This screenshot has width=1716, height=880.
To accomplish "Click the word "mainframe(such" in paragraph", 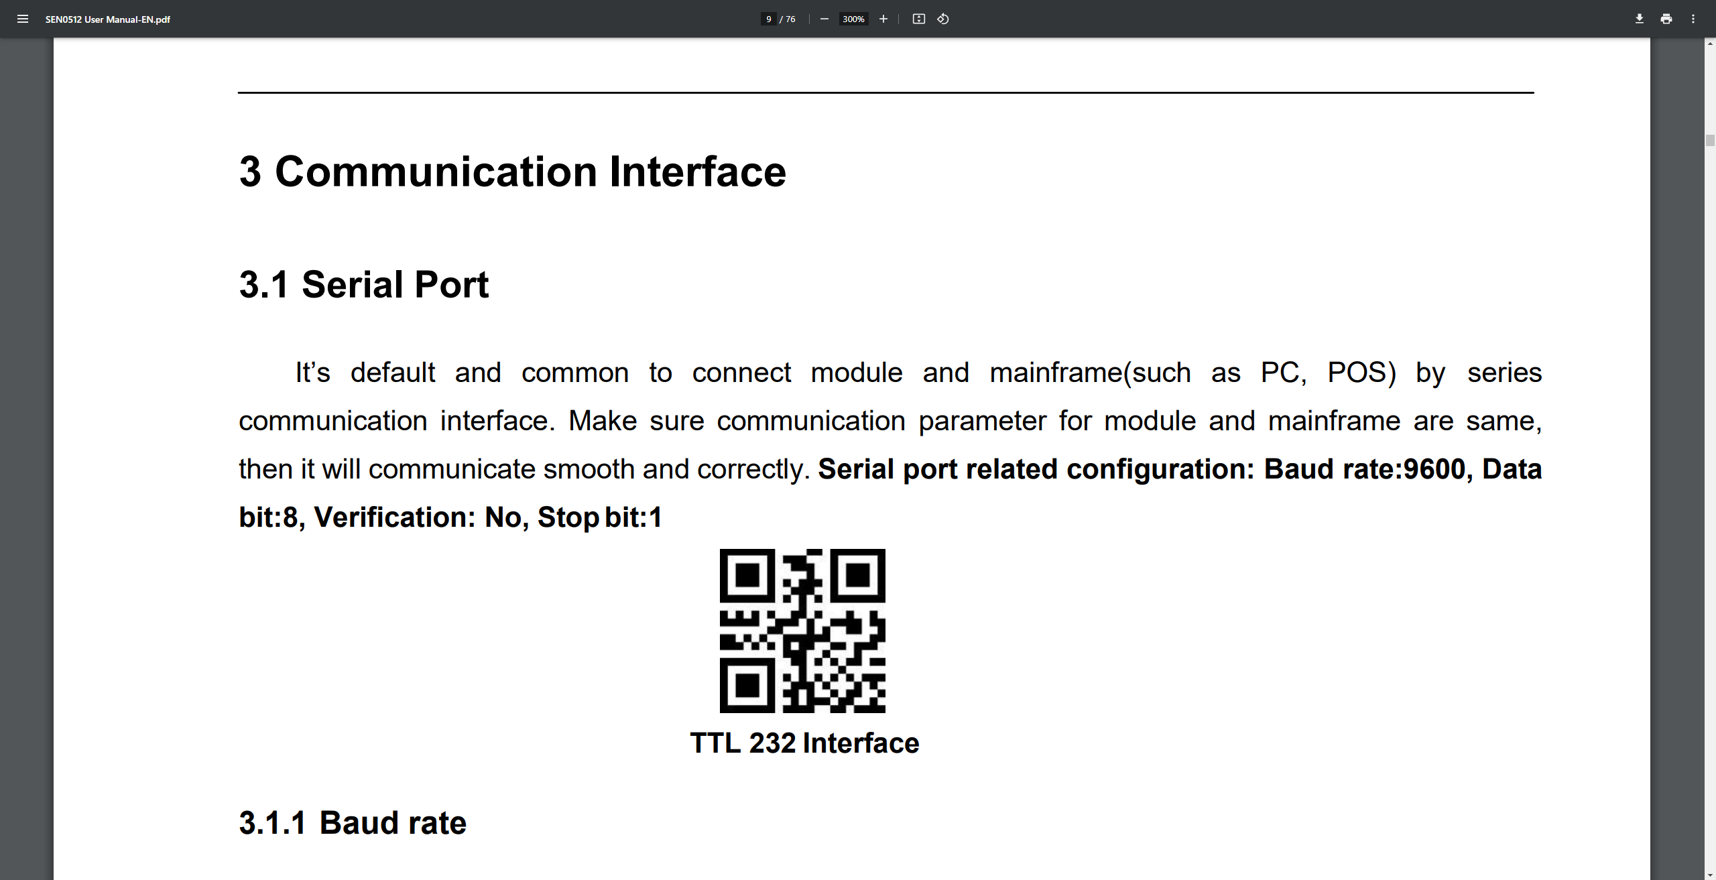I will (1090, 373).
